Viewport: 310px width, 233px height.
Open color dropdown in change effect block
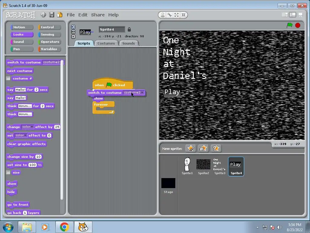(x=28, y=127)
